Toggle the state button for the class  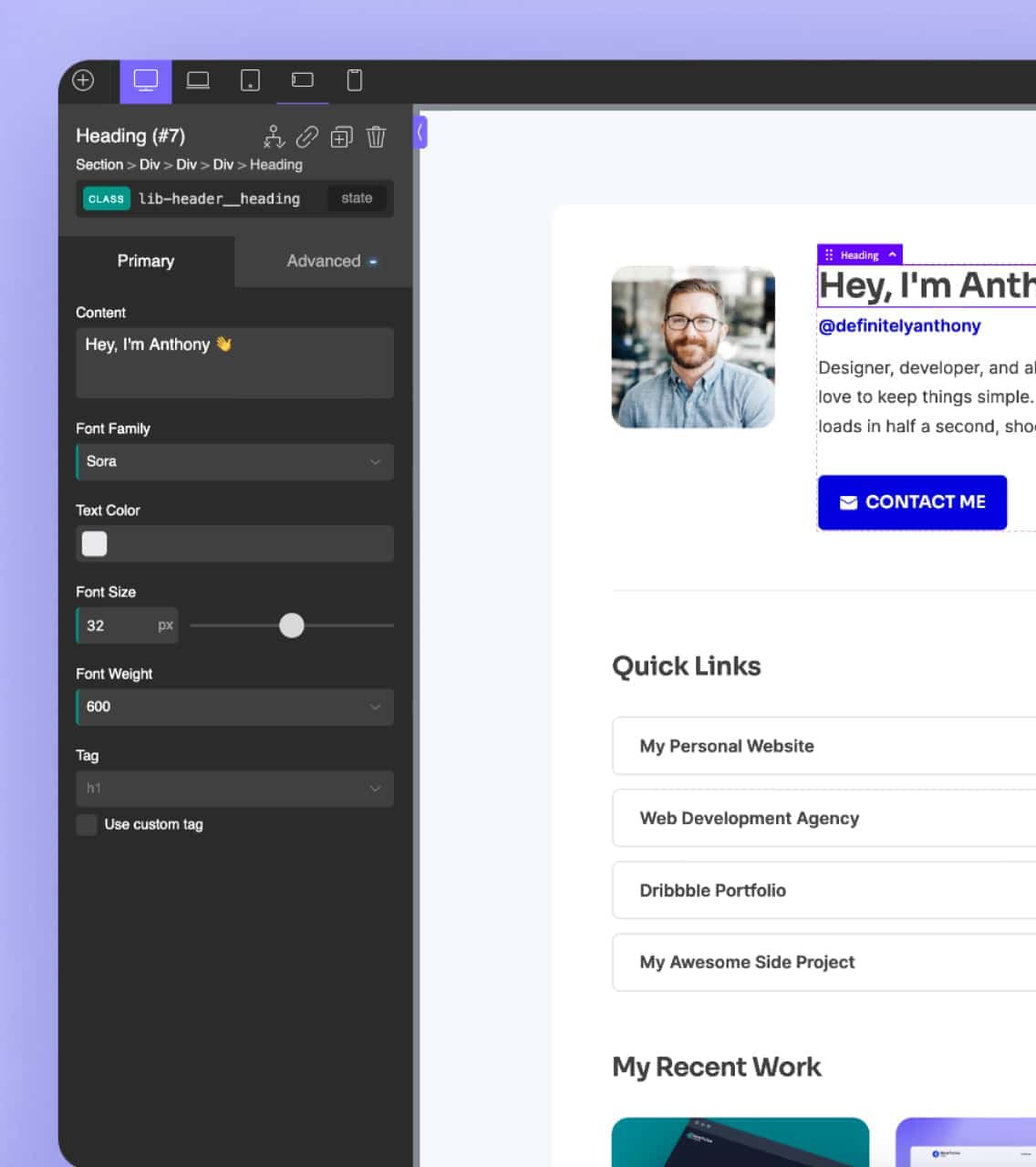point(356,198)
